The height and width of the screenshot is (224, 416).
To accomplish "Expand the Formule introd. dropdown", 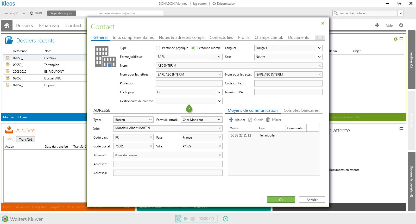I will (219, 120).
